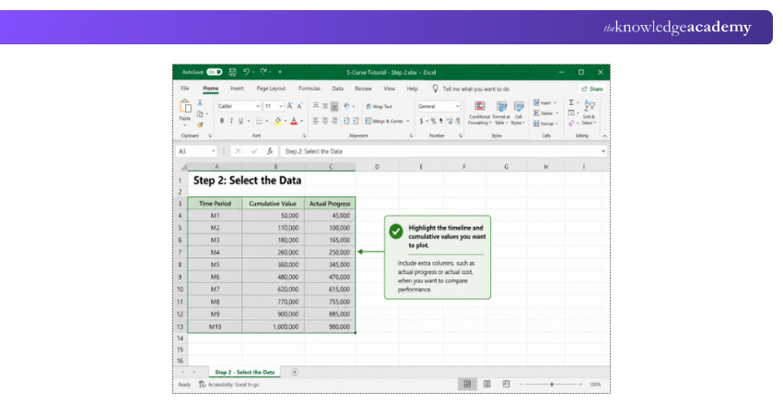Screen dimensions: 783x415
Task: Toggle Bold formatting
Action: (222, 121)
